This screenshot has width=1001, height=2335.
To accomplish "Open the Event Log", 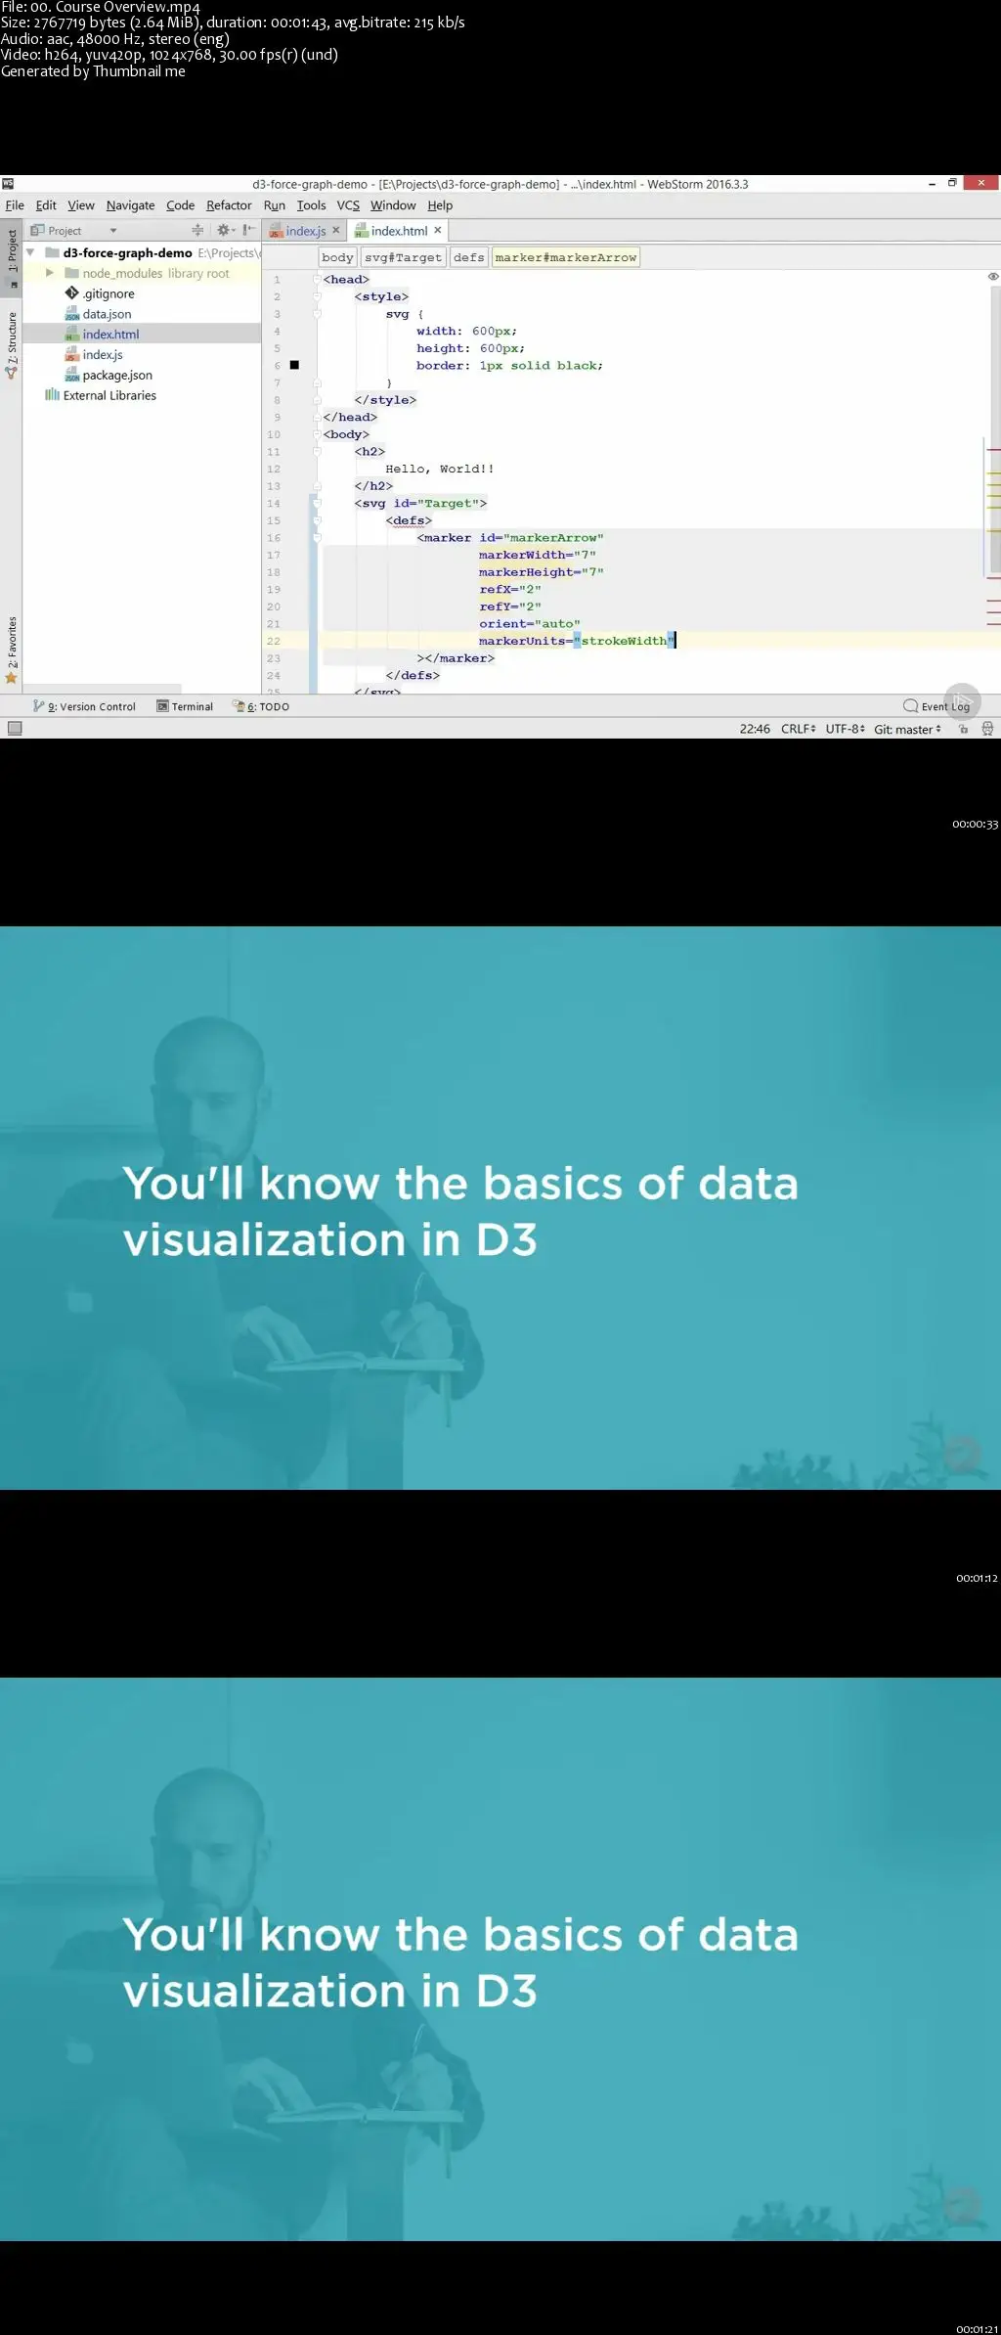I will pos(936,706).
